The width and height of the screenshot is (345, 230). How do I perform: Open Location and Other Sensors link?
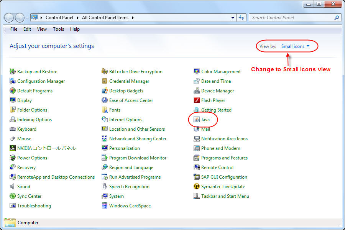pyautogui.click(x=137, y=129)
